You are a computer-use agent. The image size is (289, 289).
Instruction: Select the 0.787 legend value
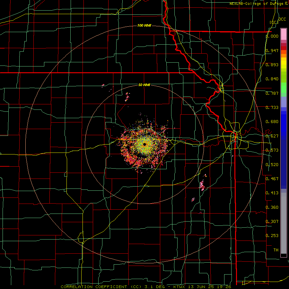click(272, 93)
